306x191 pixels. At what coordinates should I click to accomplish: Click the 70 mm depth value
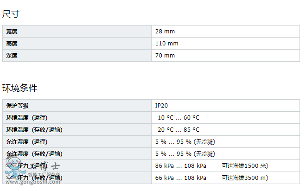click(165, 56)
